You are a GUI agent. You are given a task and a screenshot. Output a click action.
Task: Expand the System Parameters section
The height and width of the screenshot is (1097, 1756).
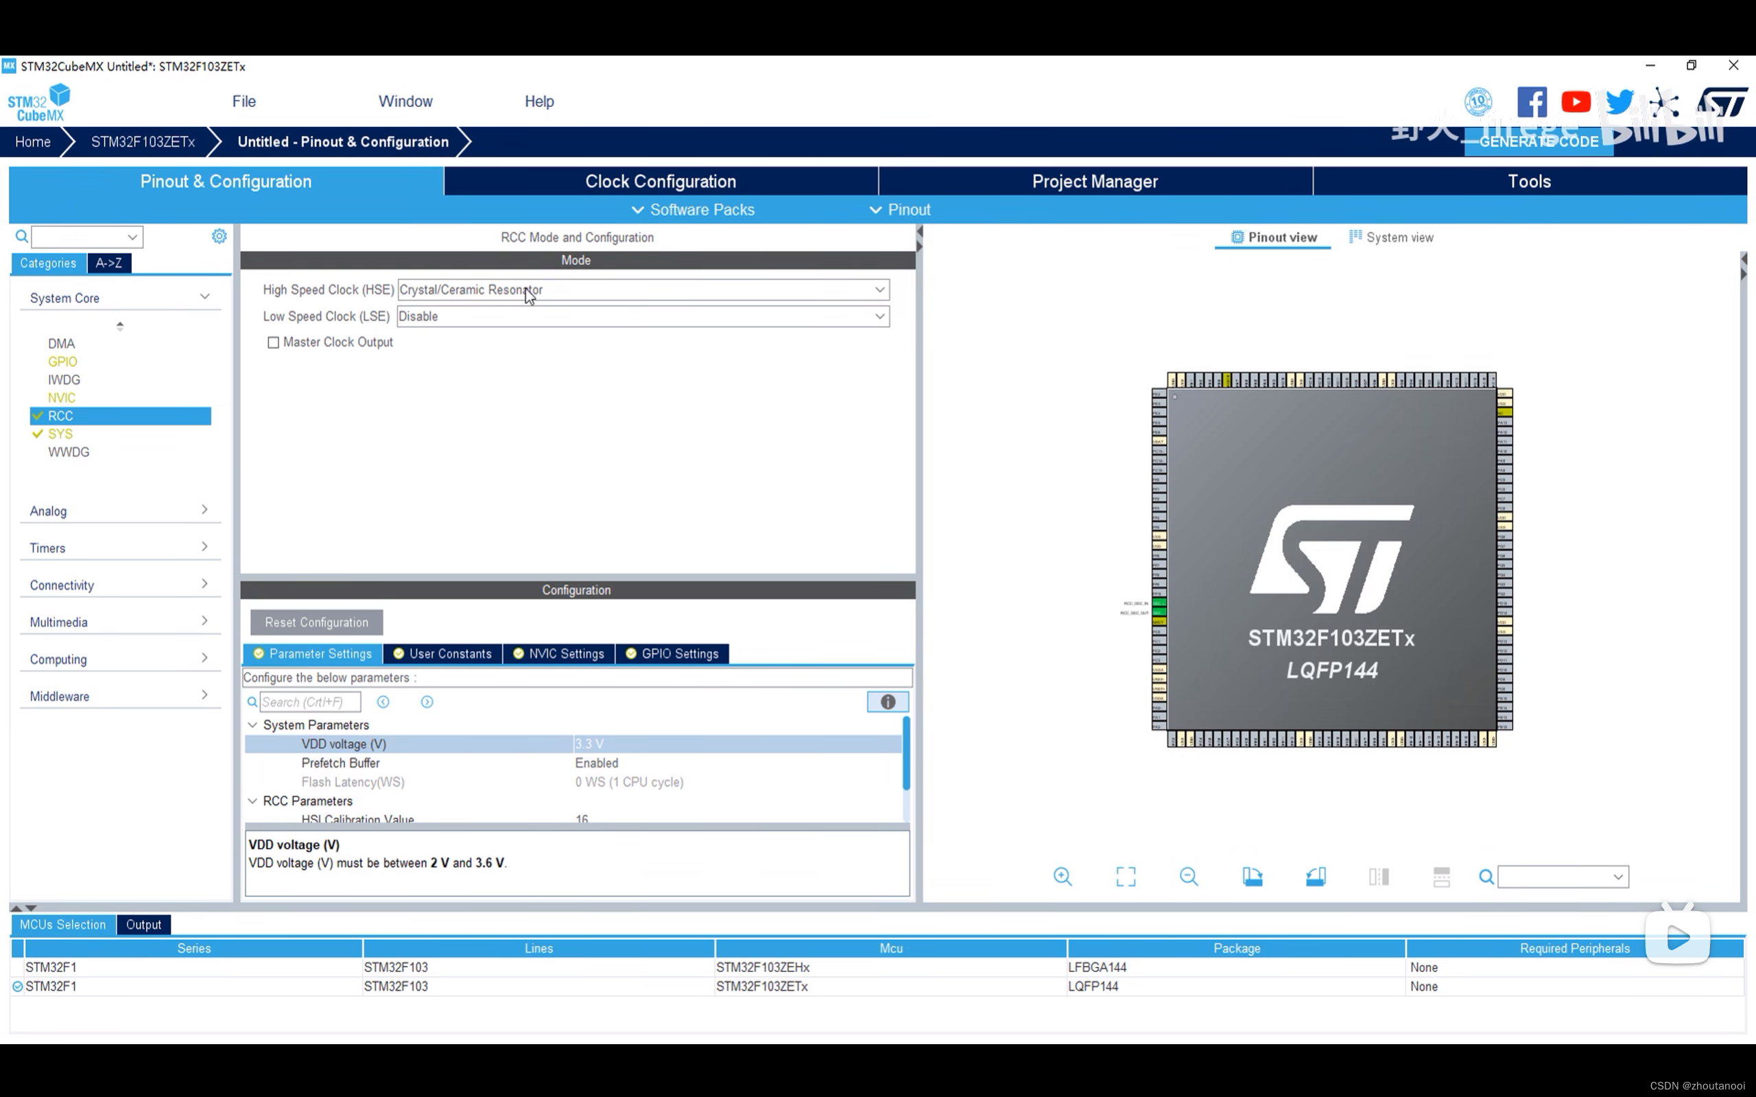[x=252, y=724]
